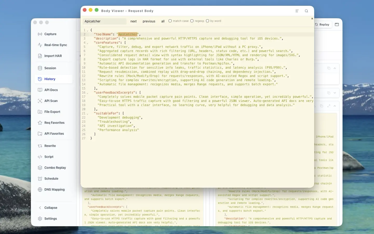Select the DNS Mapping menu label
The image size is (374, 234).
[55, 190]
